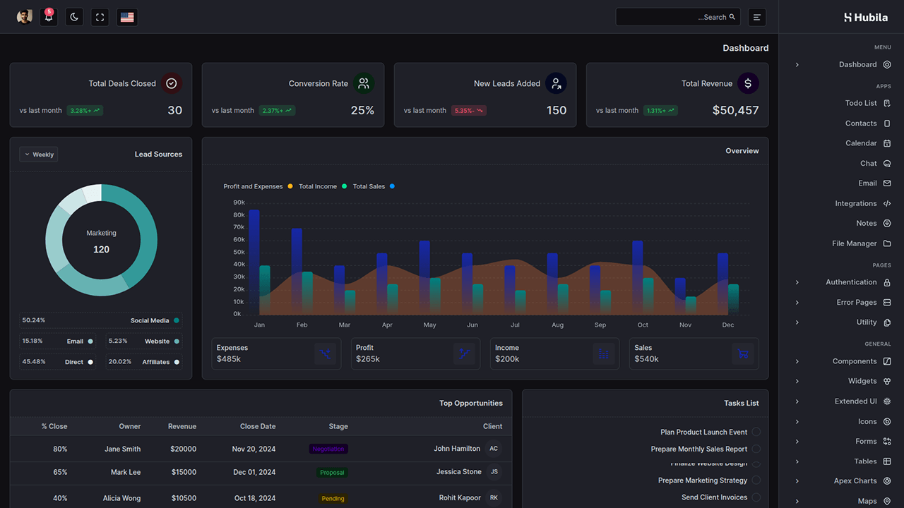904x508 pixels.
Task: Open Email in sidebar
Action: point(867,183)
